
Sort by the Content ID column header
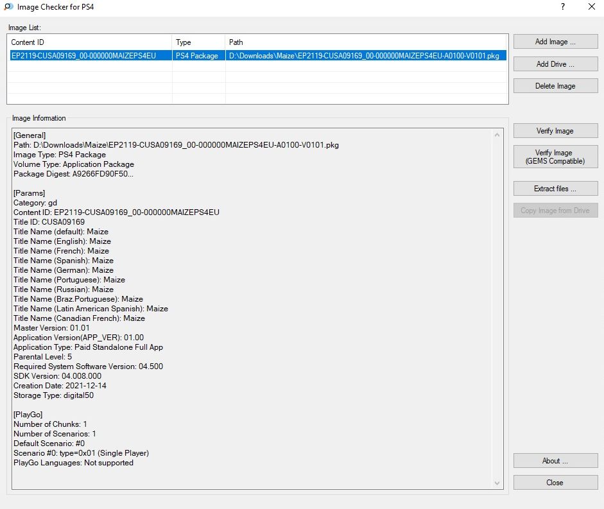pyautogui.click(x=90, y=42)
